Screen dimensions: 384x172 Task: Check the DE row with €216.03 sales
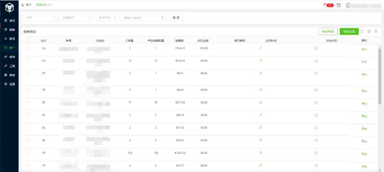point(27,61)
